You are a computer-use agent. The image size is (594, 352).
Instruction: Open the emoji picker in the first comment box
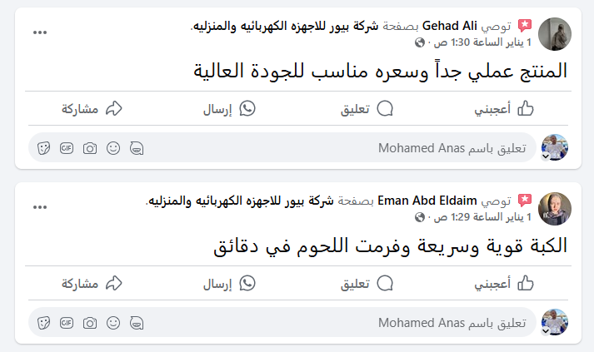[113, 148]
